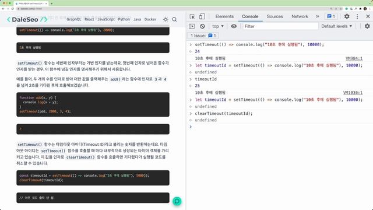Close the DevTools panel

(x=368, y=16)
